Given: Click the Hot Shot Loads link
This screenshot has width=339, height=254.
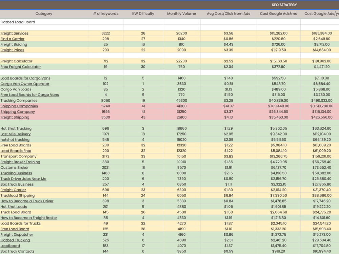Looking at the screenshot, I should tap(14, 207).
